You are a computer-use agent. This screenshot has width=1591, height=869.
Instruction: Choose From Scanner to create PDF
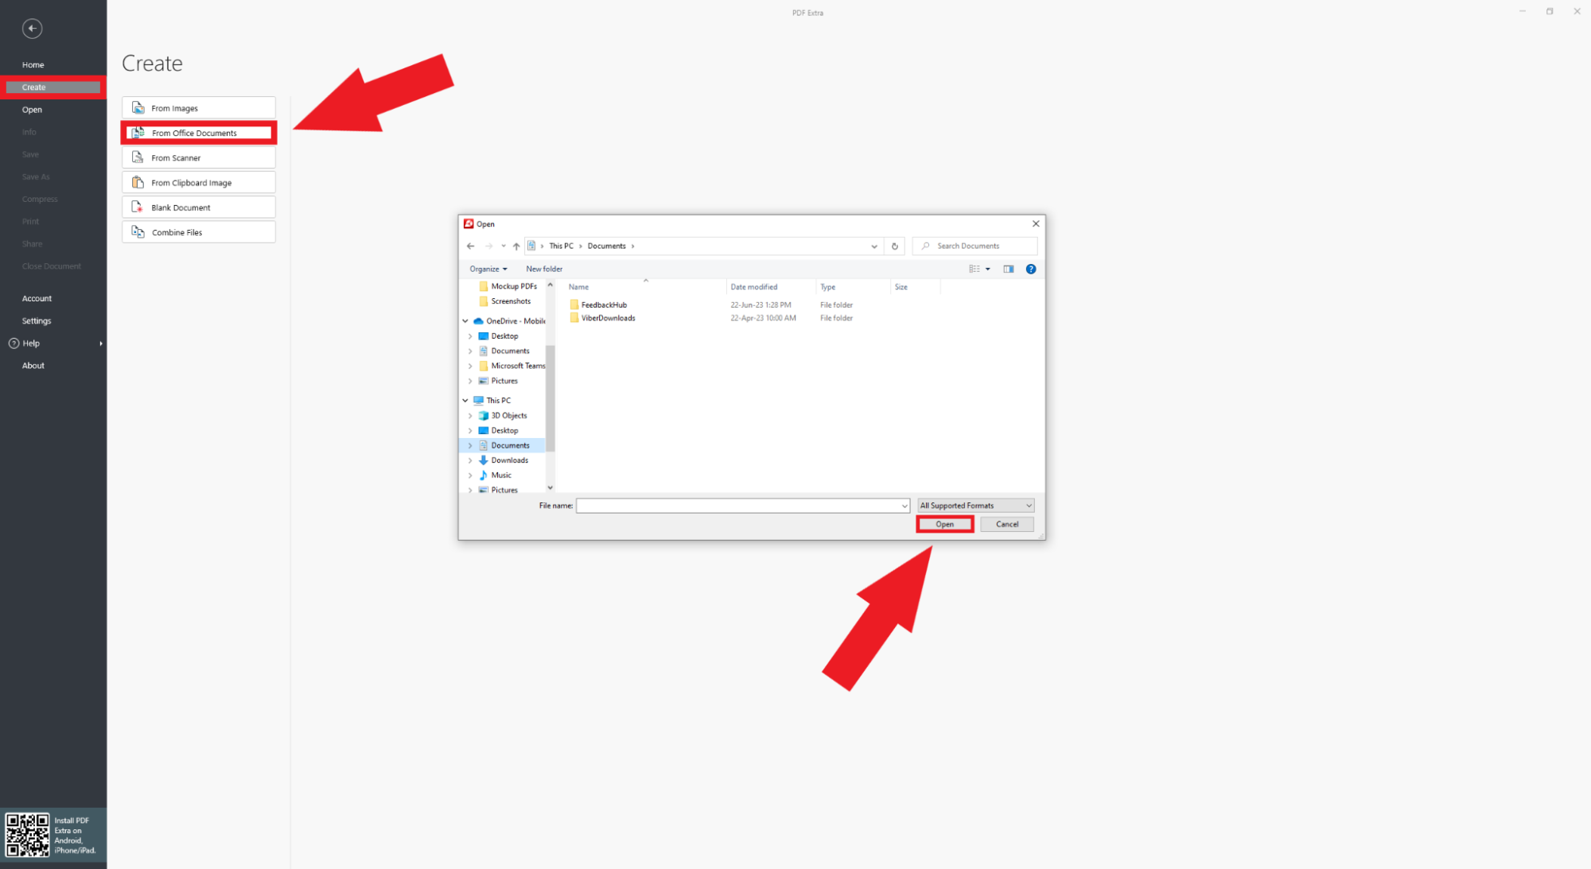tap(197, 157)
